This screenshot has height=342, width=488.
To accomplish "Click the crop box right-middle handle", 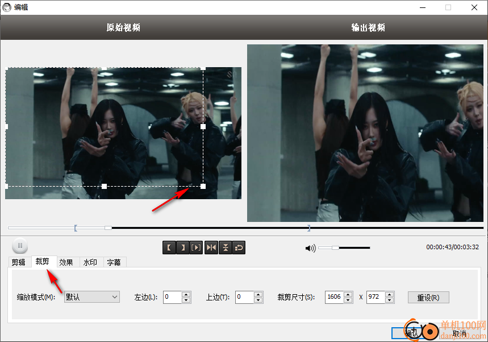I will click(203, 126).
